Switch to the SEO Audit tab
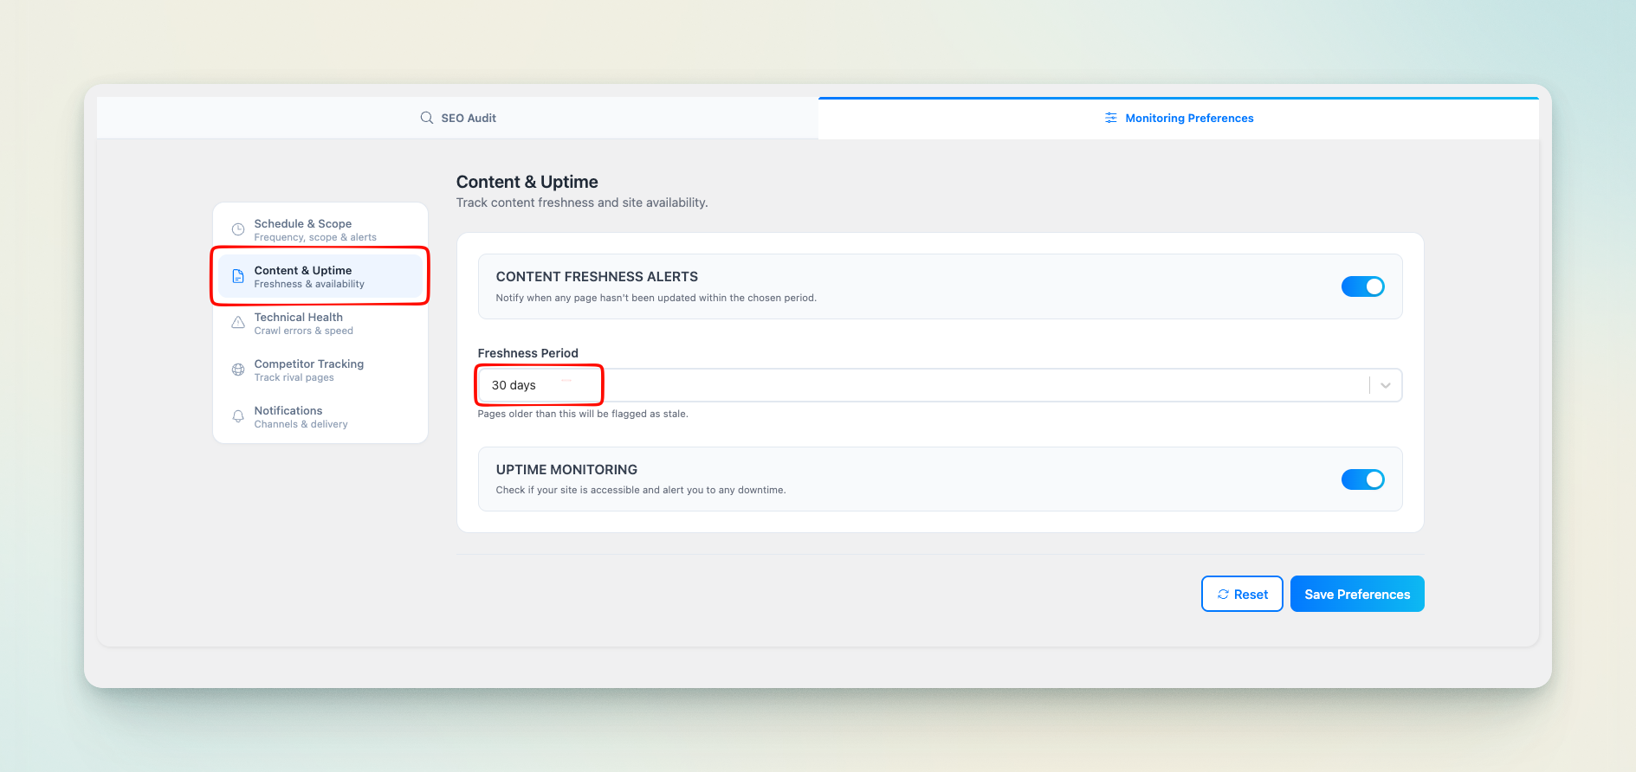Viewport: 1636px width, 772px height. [x=458, y=118]
